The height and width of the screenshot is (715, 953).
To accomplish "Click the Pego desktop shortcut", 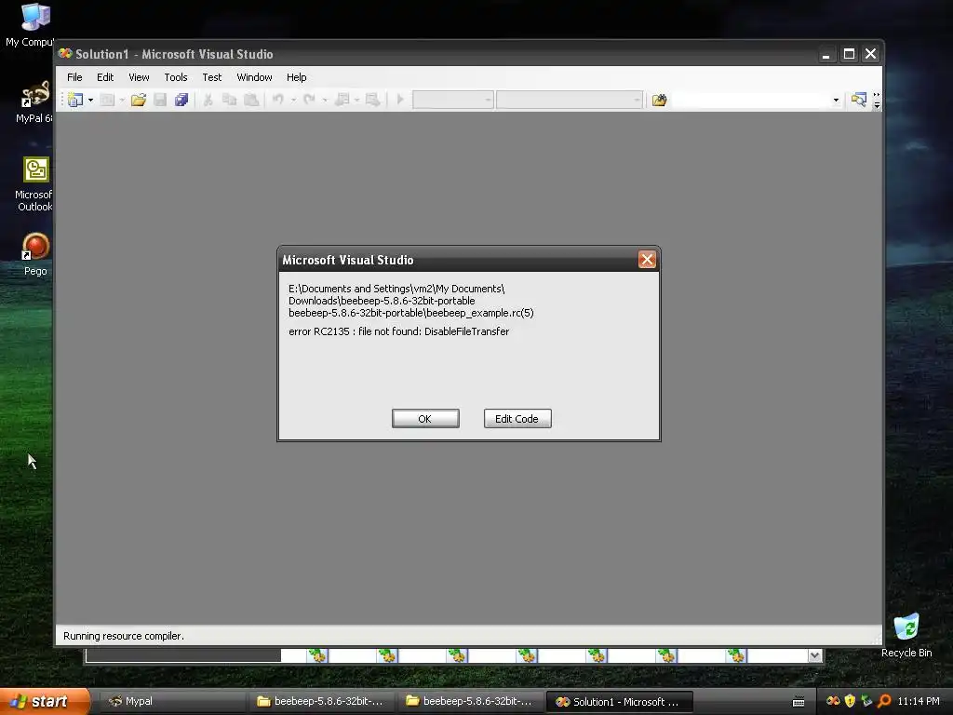I will (35, 254).
